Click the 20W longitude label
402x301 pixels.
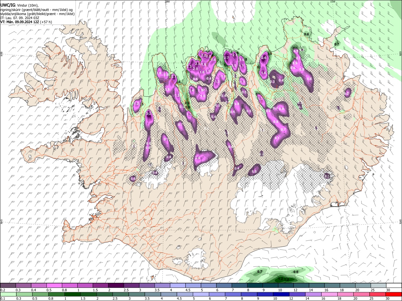coord(167,2)
